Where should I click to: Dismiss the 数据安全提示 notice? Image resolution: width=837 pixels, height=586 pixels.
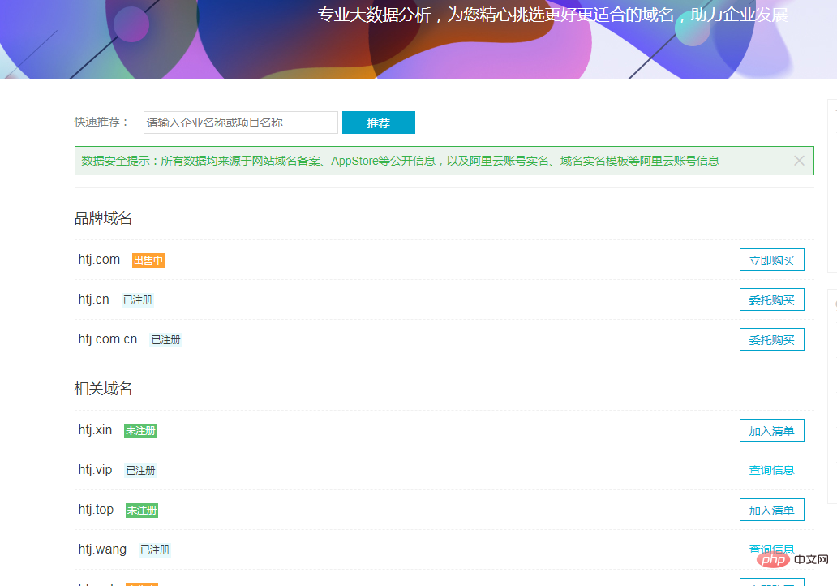799,160
